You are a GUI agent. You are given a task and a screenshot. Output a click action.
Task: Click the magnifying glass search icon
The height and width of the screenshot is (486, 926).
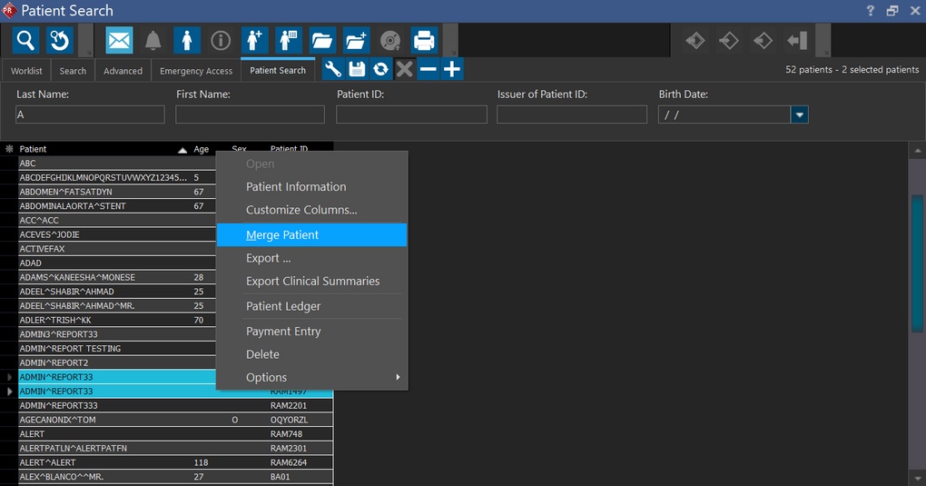point(25,41)
